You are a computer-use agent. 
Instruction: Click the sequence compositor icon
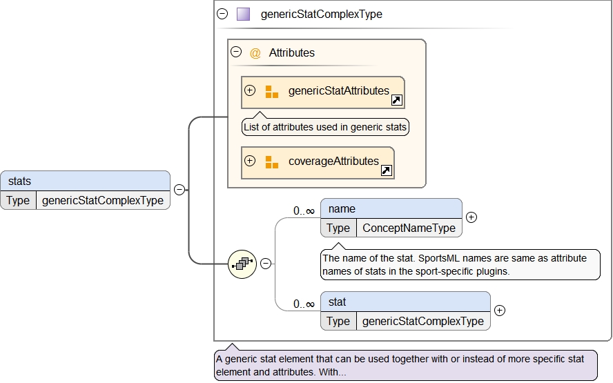[x=242, y=263]
